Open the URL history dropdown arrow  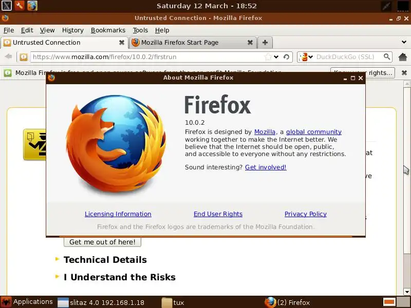[x=276, y=57]
